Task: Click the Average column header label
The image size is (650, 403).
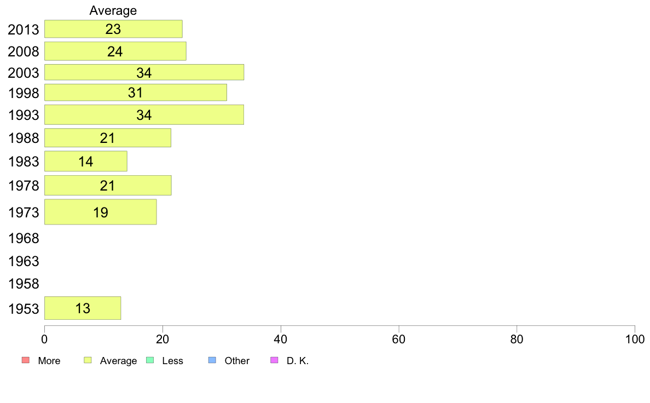Action: point(113,10)
